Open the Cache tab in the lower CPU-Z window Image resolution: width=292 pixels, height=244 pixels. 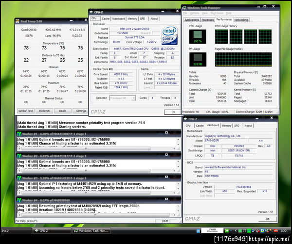[200, 126]
